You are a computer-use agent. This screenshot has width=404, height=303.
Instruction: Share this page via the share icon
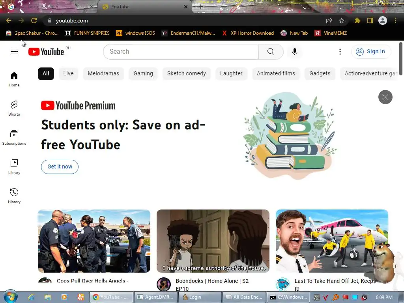[x=329, y=21]
